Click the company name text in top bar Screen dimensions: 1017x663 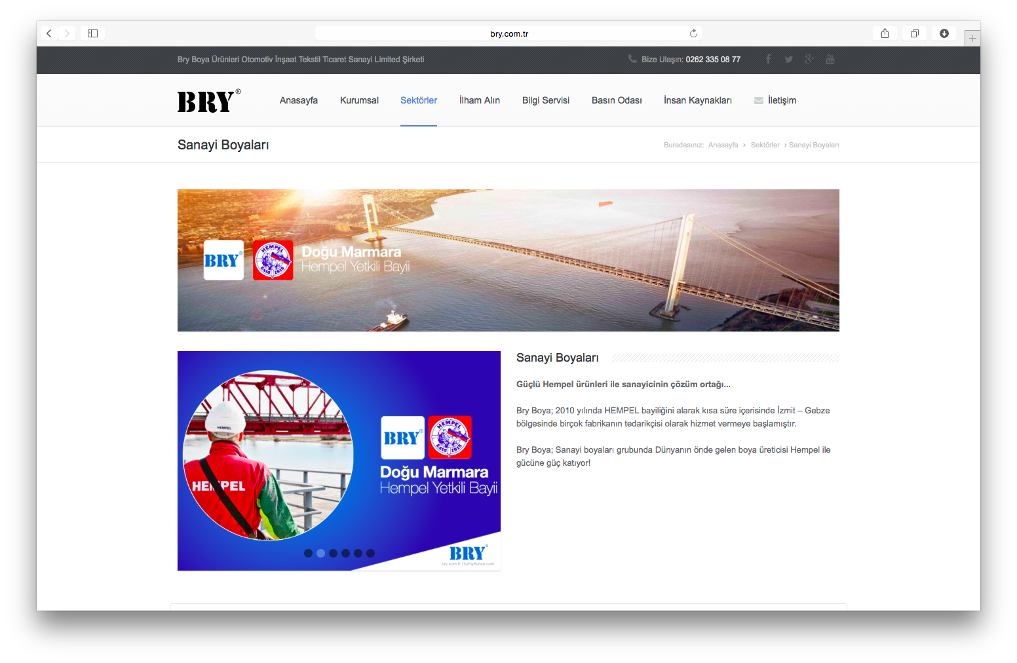tap(301, 59)
